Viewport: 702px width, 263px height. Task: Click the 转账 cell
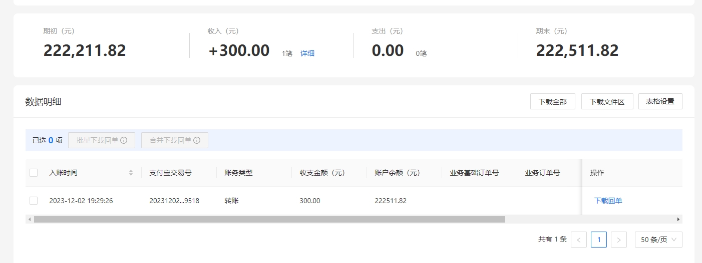point(231,201)
